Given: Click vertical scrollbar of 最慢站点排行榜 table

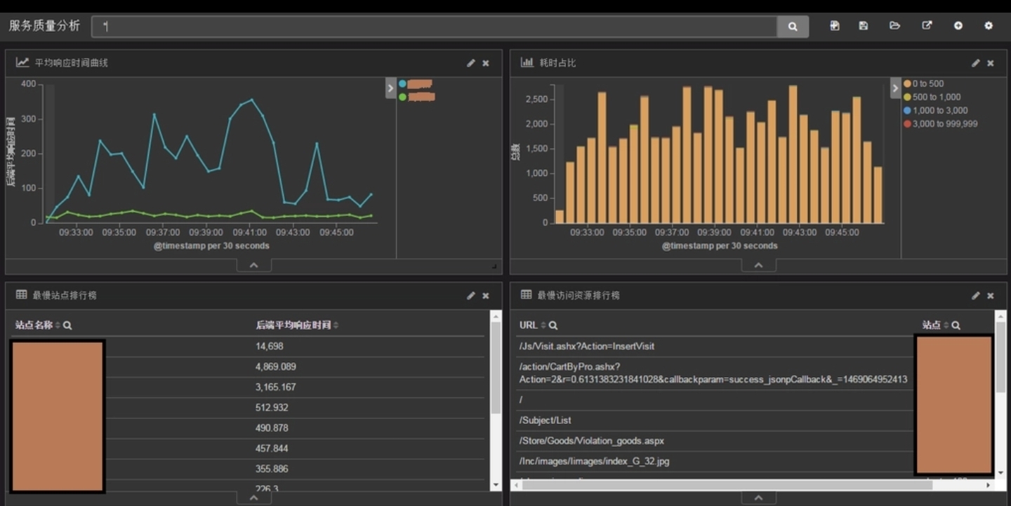Looking at the screenshot, I should (x=496, y=368).
